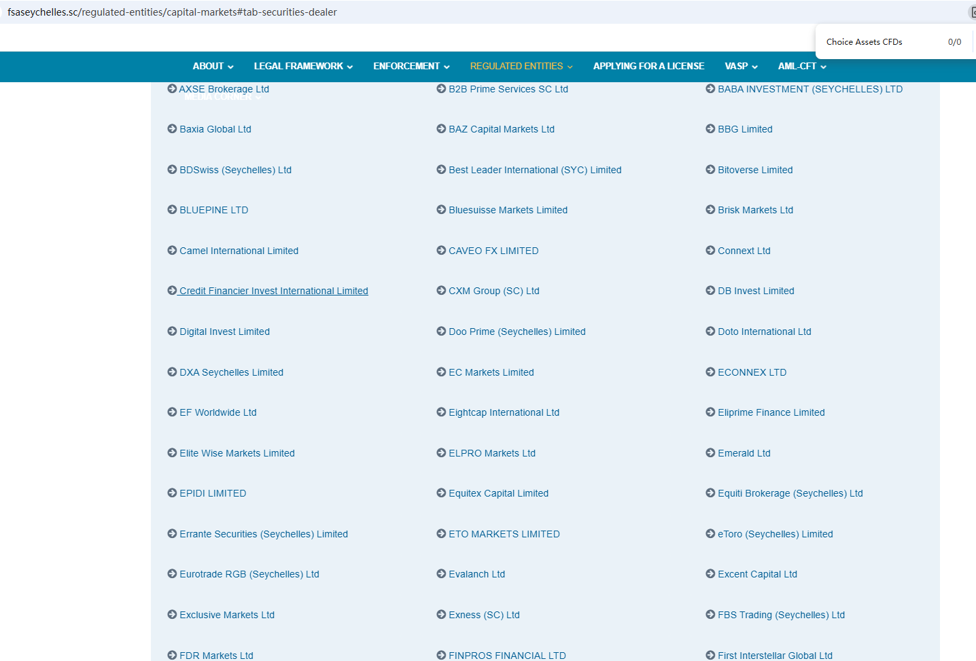The width and height of the screenshot is (976, 661).
Task: Click the arrow icon beside Bluesuisse Markets Limited
Action: pyautogui.click(x=441, y=209)
